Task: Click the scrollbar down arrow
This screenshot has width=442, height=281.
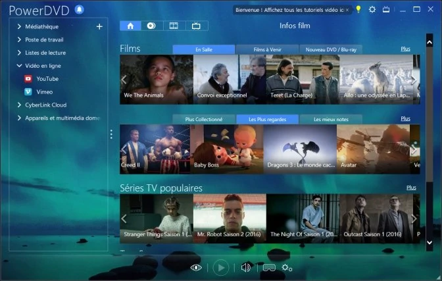Action: click(430, 242)
